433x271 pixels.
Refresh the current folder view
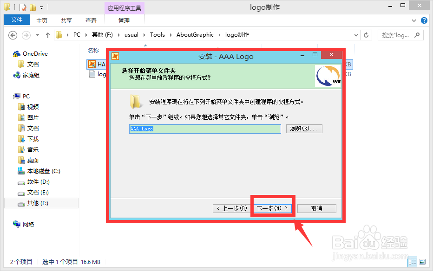tap(366, 35)
